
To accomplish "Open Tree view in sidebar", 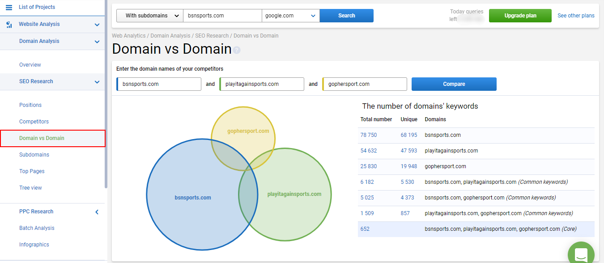I will pyautogui.click(x=30, y=188).
